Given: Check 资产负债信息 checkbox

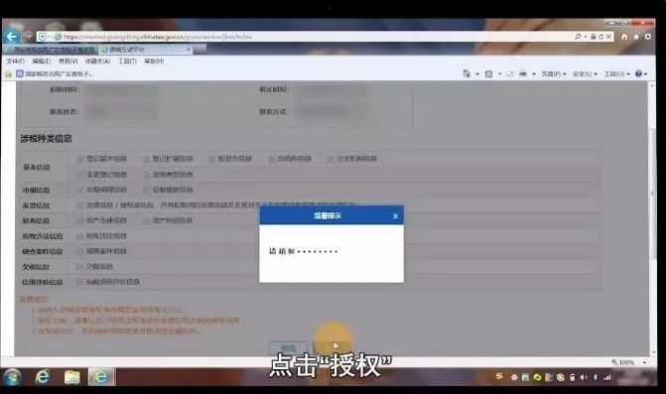Looking at the screenshot, I should click(80, 220).
